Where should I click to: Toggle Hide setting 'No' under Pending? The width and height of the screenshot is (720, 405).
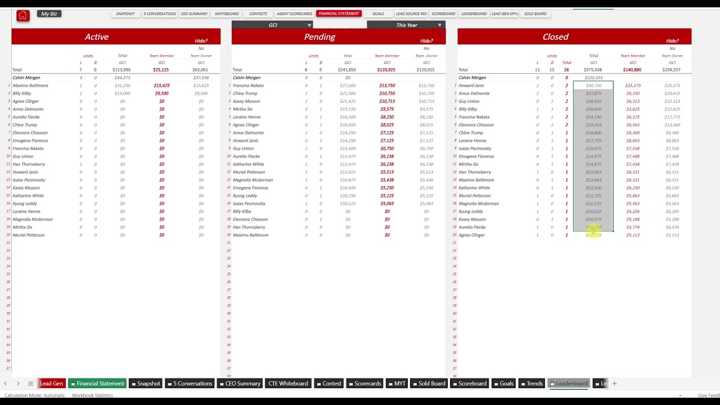point(426,48)
